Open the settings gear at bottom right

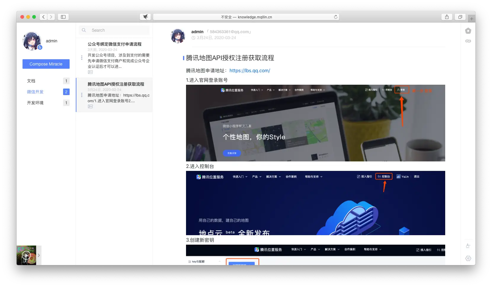point(468,258)
